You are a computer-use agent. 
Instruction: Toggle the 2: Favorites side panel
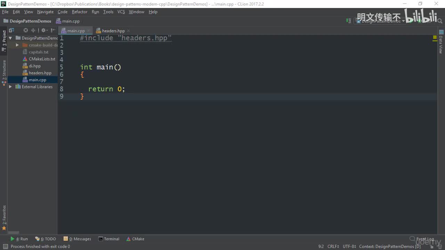4,218
